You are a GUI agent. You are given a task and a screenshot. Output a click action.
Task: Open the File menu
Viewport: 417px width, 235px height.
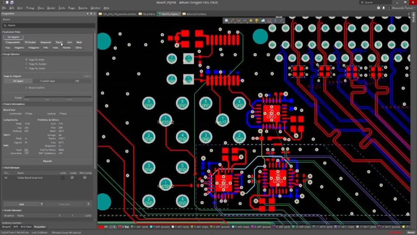[x=4, y=8]
